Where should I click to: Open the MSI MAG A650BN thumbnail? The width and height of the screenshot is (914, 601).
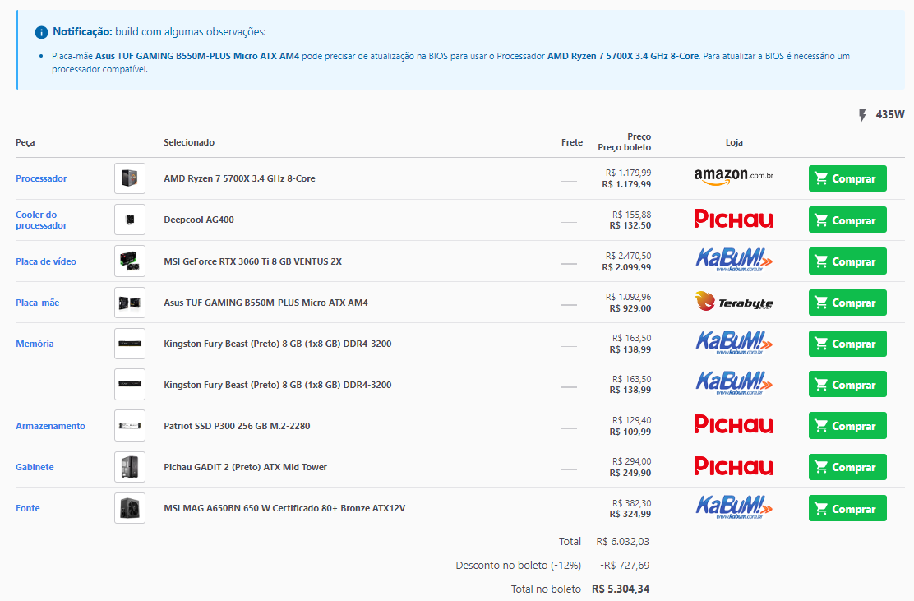coord(130,508)
